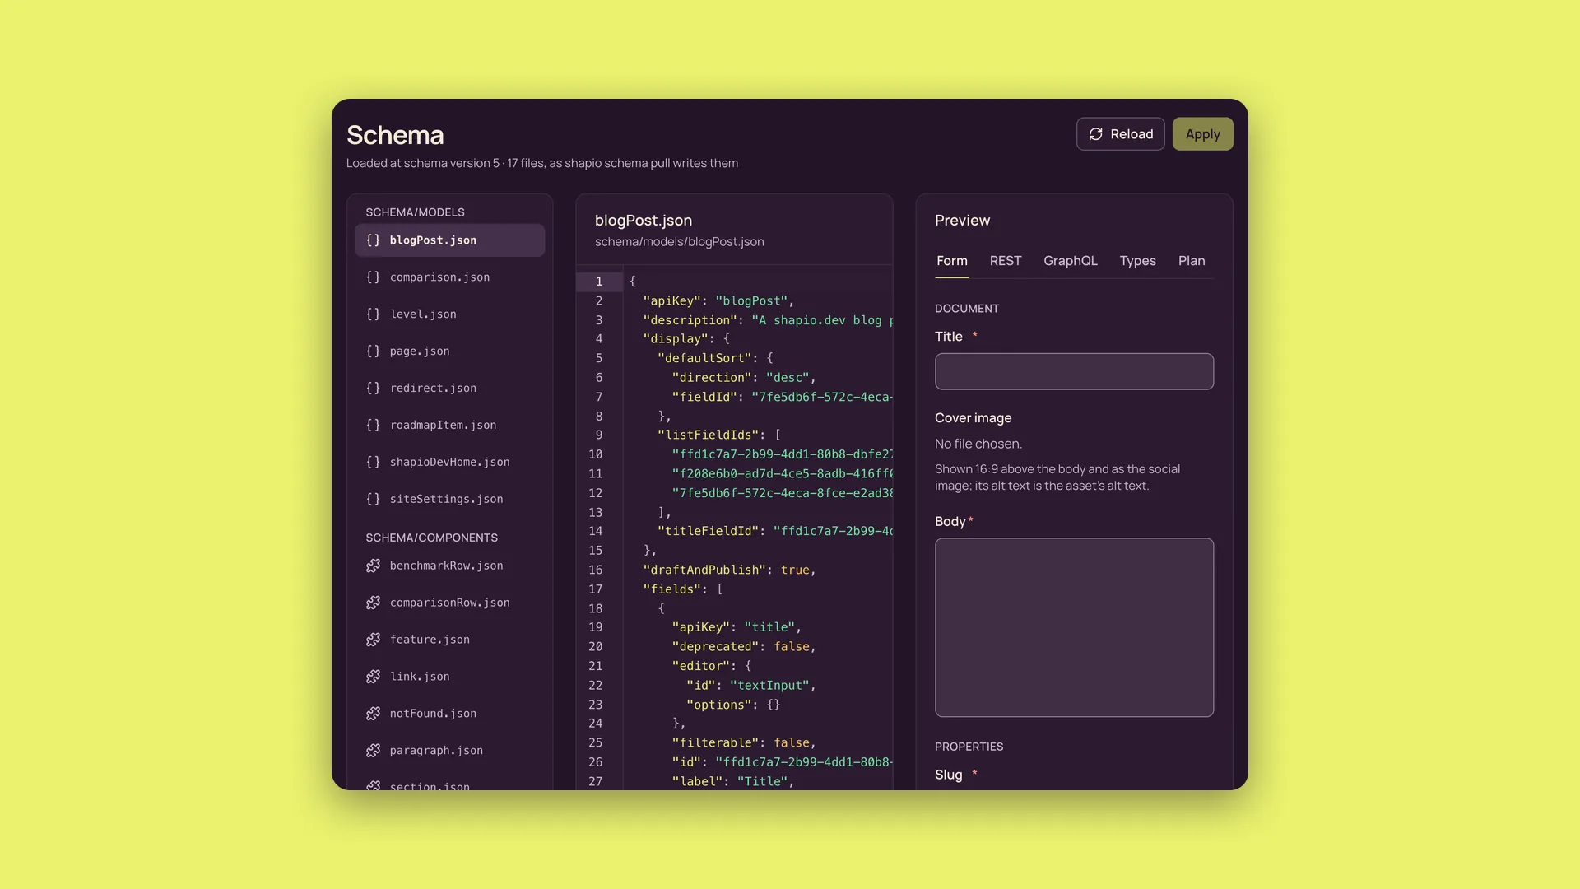This screenshot has width=1580, height=889.
Task: Open redirect.json file name
Action: [433, 389]
